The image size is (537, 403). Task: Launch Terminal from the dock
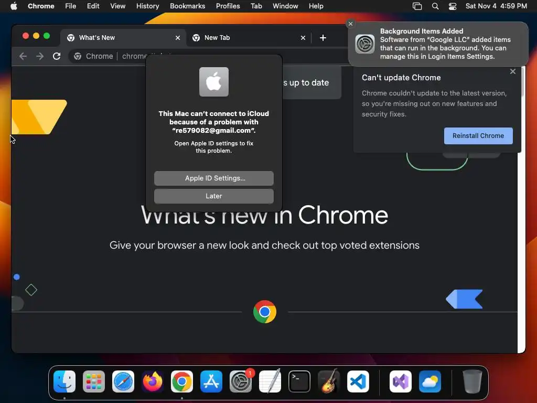(299, 381)
